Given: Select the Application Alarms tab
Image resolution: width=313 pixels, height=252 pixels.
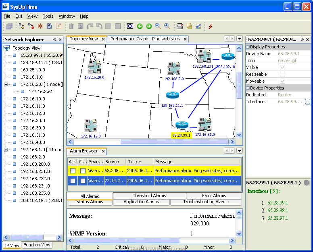Looking at the screenshot, I should pos(141,202).
